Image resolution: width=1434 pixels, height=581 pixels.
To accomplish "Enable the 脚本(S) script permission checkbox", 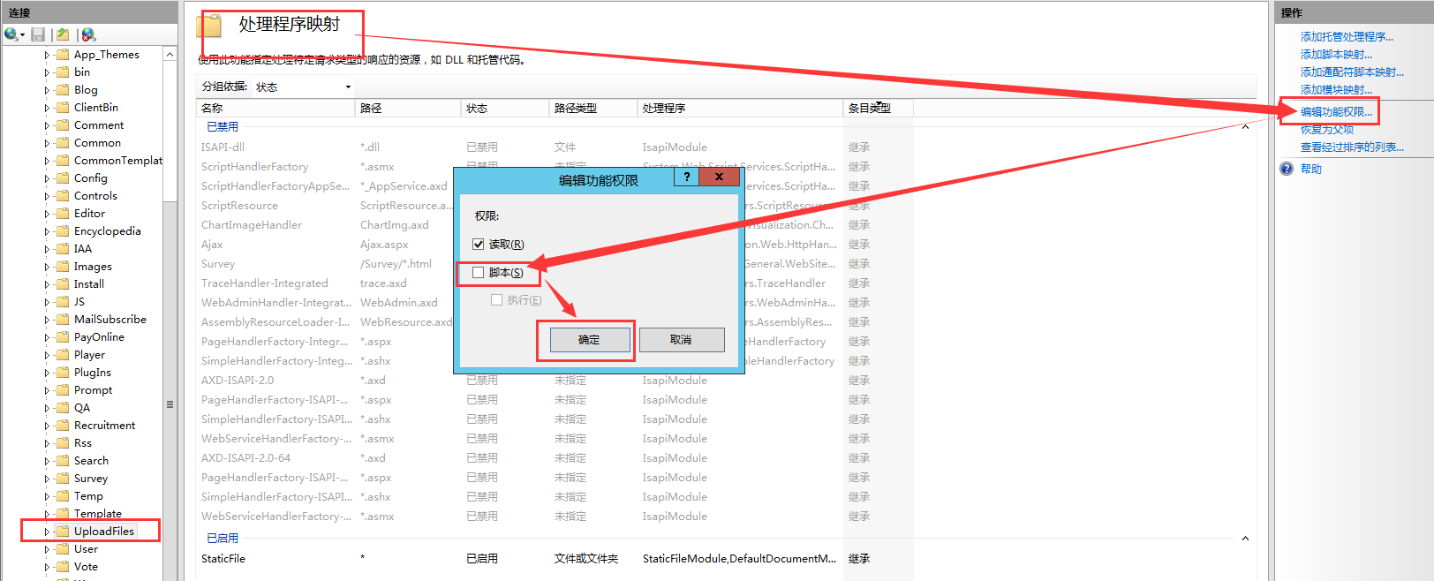I will (479, 273).
